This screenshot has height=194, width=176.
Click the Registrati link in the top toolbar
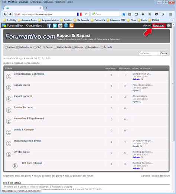point(159,26)
